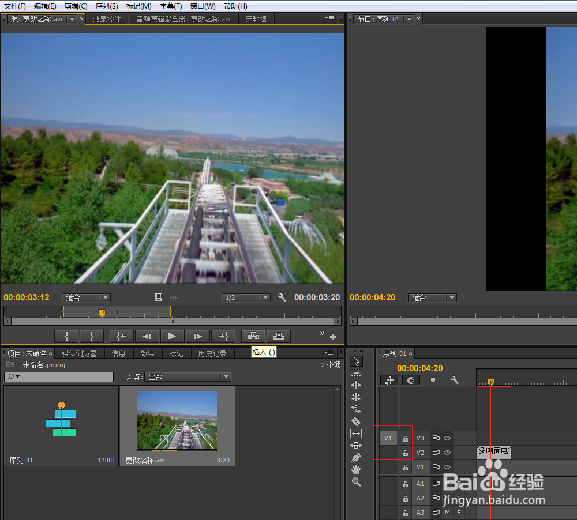Show more transport buttons with double chevron
Viewport: 577px width, 520px height.
(x=322, y=333)
